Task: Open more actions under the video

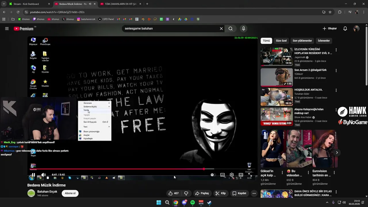Action: 254,193
